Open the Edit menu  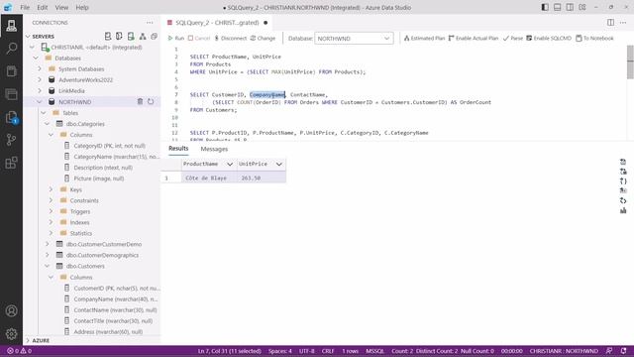[42, 7]
